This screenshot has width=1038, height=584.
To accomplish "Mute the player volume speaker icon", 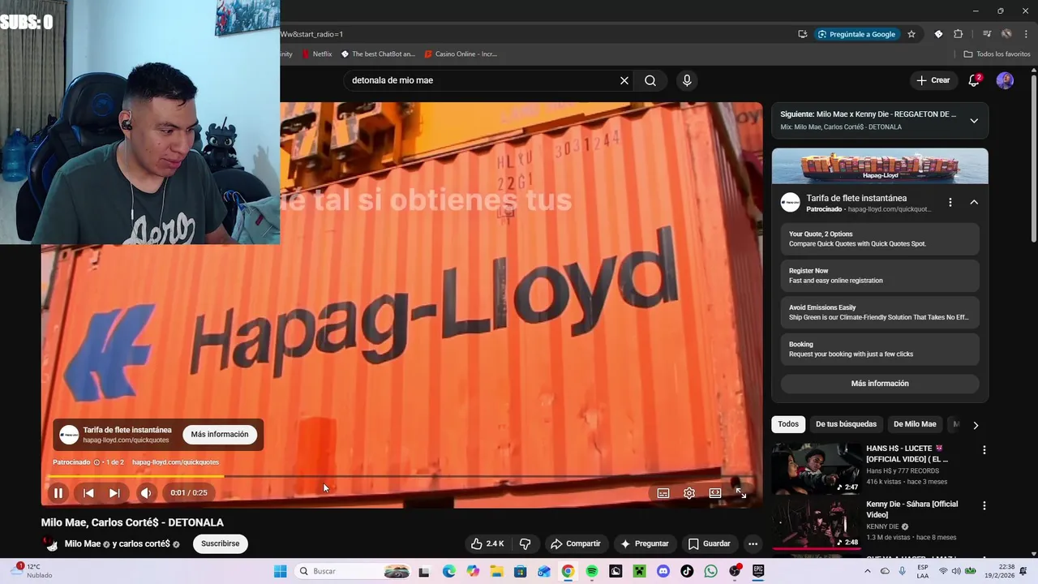I will click(x=146, y=492).
